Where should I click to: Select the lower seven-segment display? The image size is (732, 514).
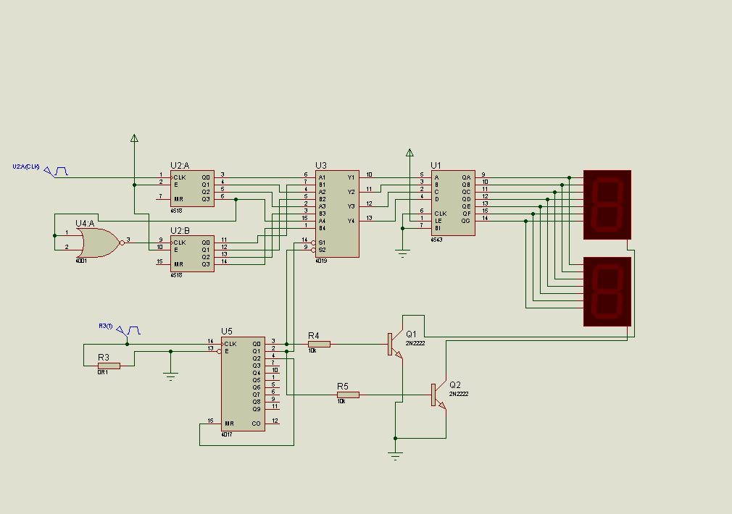pyautogui.click(x=607, y=292)
